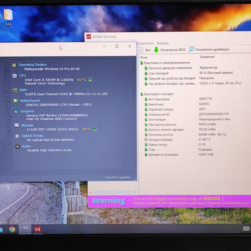
Task: Click Check for updates link in Speccy
Action: pyautogui.click(x=119, y=177)
